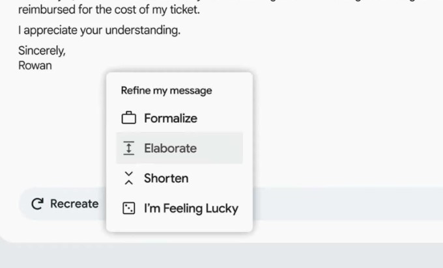443x268 pixels.
Task: Click the collapse-arrows icon beside Shorten
Action: pyautogui.click(x=129, y=178)
